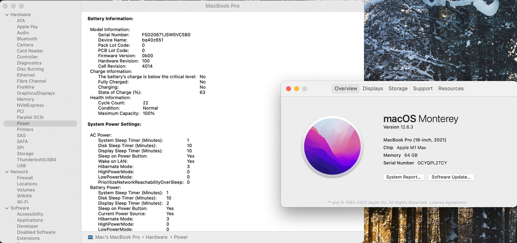The height and width of the screenshot is (243, 517).
Task: Open Thunderbolt/USB4 hardware entry
Action: (x=36, y=160)
